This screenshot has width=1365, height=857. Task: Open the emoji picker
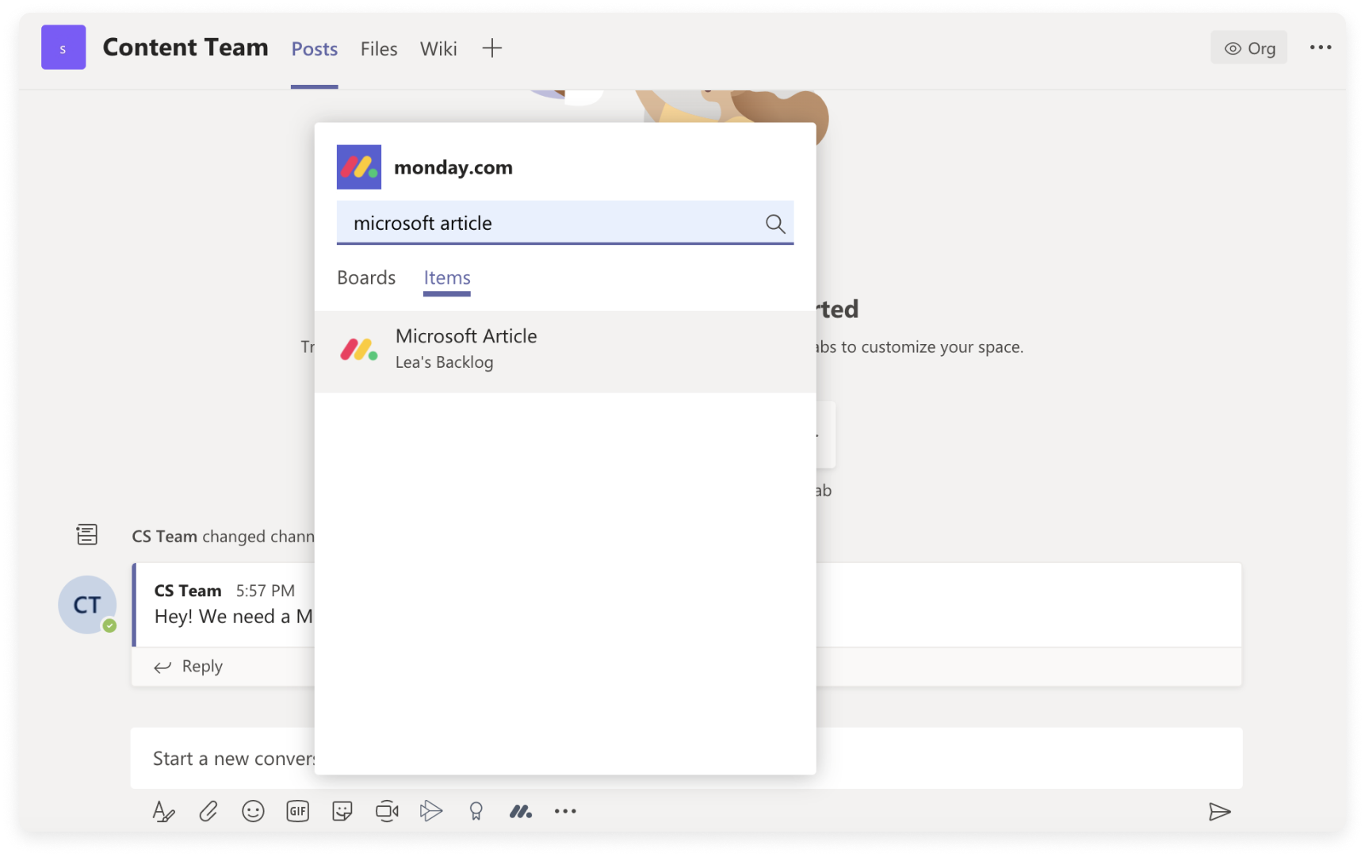[x=253, y=811]
